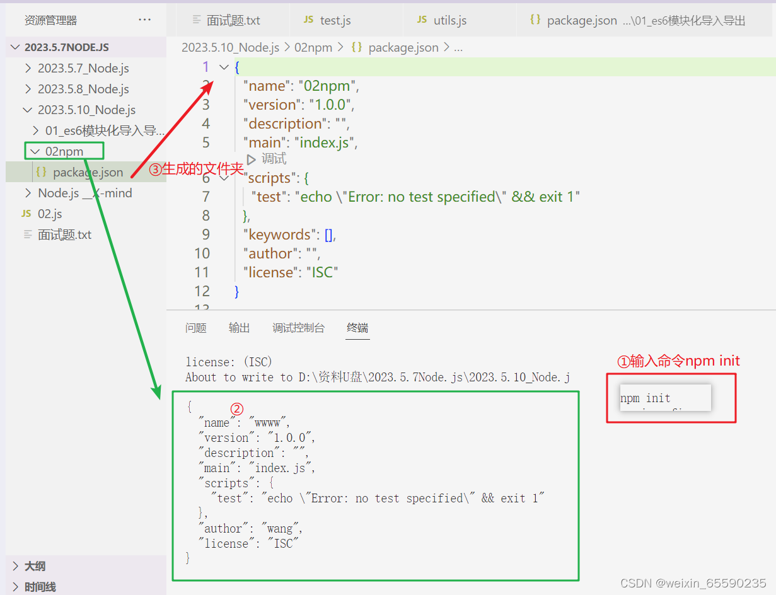Image resolution: width=776 pixels, height=595 pixels.
Task: Click the "ISC" license value in editor
Action: 323,272
